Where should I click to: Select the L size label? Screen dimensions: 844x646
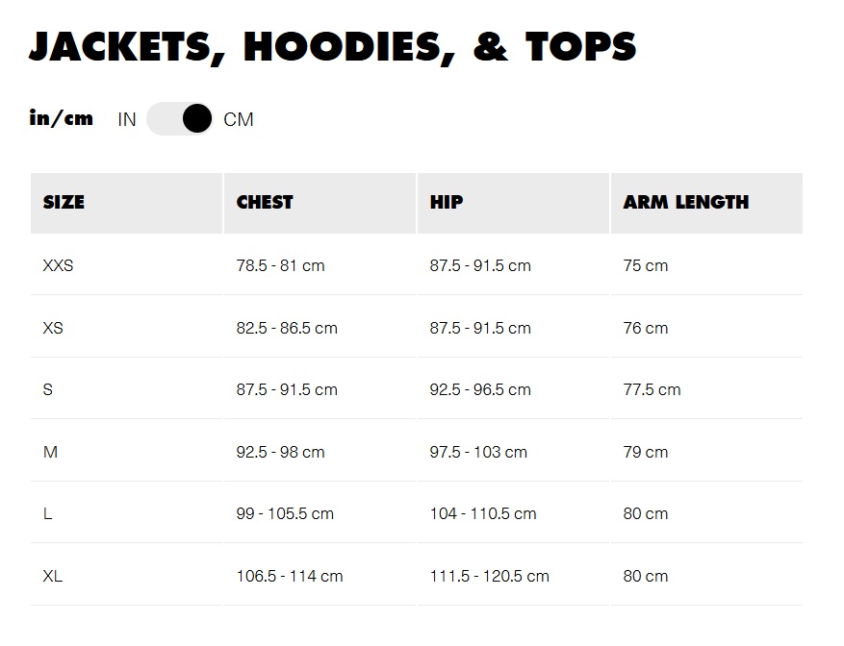pyautogui.click(x=47, y=513)
